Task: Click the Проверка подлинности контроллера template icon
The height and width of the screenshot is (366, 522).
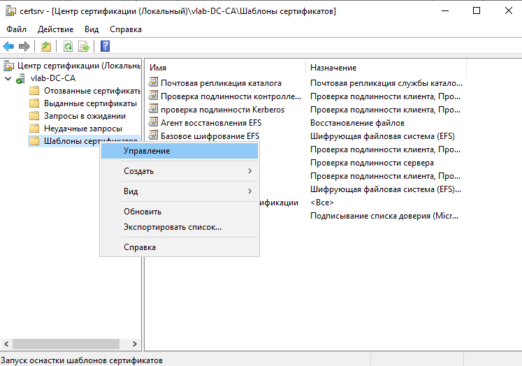Action: pos(153,96)
